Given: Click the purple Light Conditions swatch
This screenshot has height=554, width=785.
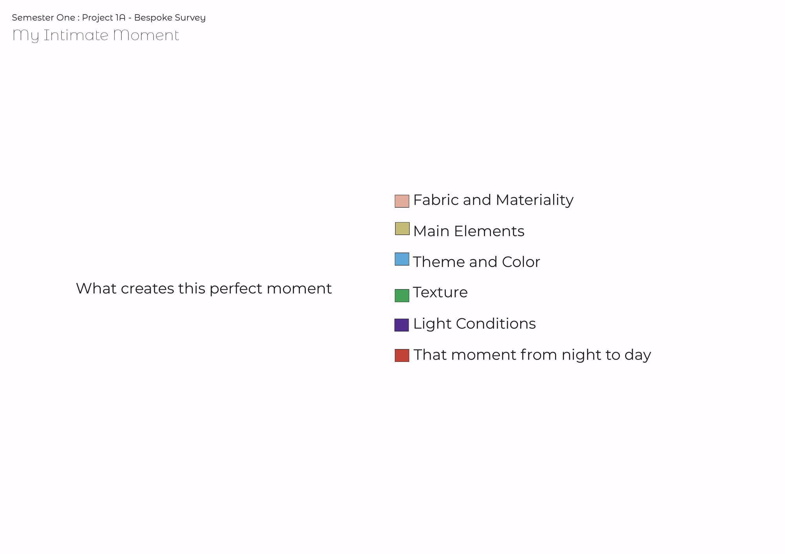Looking at the screenshot, I should tap(402, 325).
